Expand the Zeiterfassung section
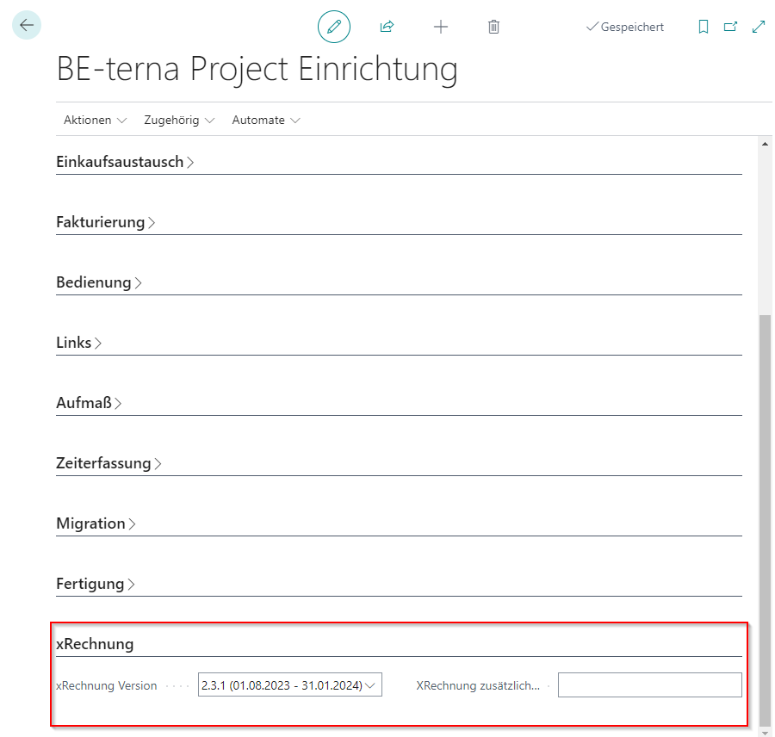The image size is (775, 737). pyautogui.click(x=108, y=464)
